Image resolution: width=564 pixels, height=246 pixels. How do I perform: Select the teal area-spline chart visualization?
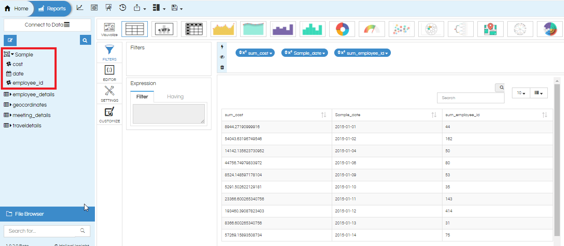pos(253,29)
